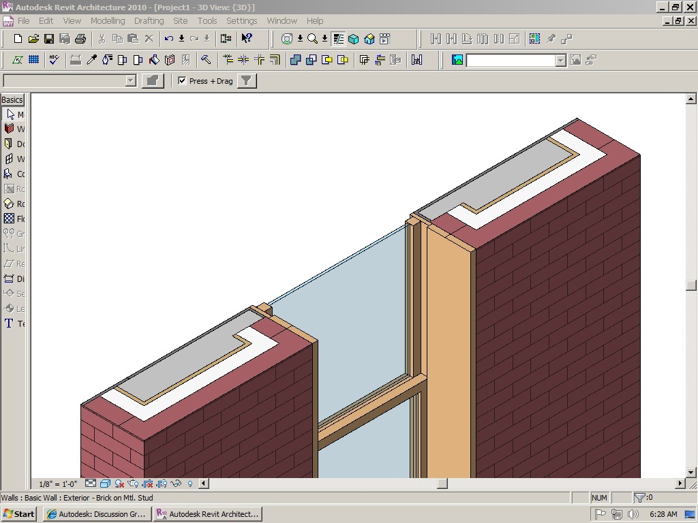Select the Wall tool in Basics panel
This screenshot has width=698, height=523.
13,129
